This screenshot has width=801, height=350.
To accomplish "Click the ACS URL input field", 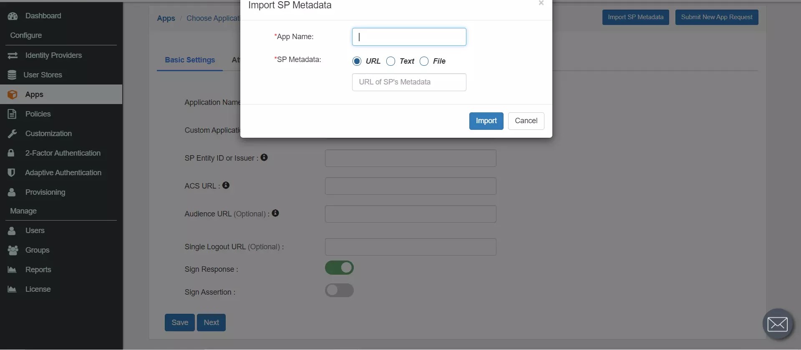I will (x=411, y=186).
